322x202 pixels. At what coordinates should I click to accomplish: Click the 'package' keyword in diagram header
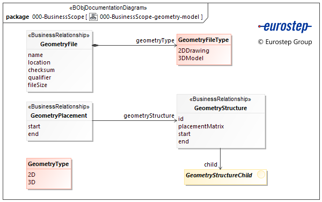click(18, 17)
